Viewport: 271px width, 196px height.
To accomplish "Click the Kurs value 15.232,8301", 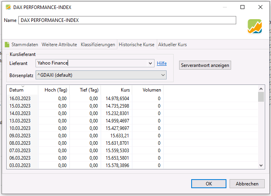I will pos(117,113).
